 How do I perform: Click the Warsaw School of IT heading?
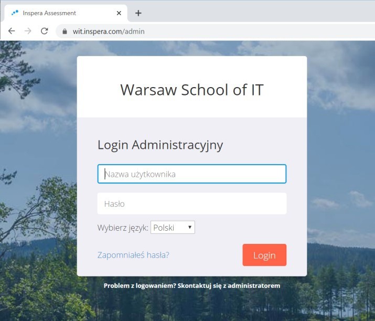point(192,90)
